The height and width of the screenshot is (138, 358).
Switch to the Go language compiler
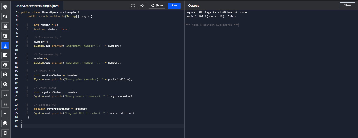(5, 114)
